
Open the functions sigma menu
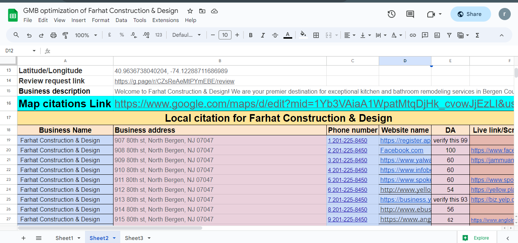(477, 34)
